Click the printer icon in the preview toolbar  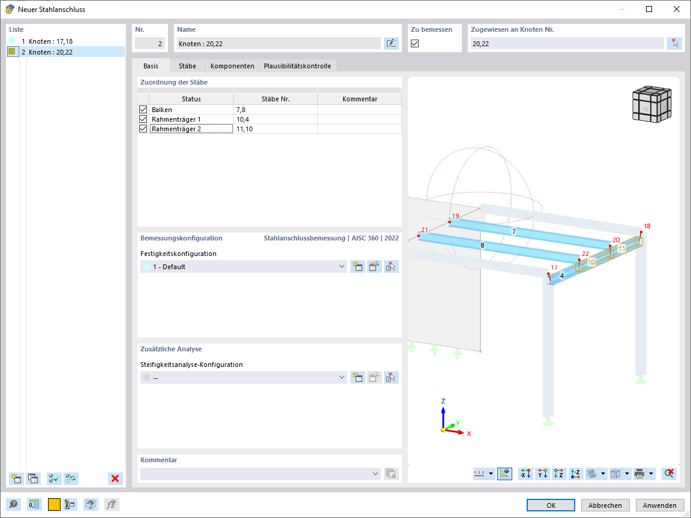tap(639, 474)
